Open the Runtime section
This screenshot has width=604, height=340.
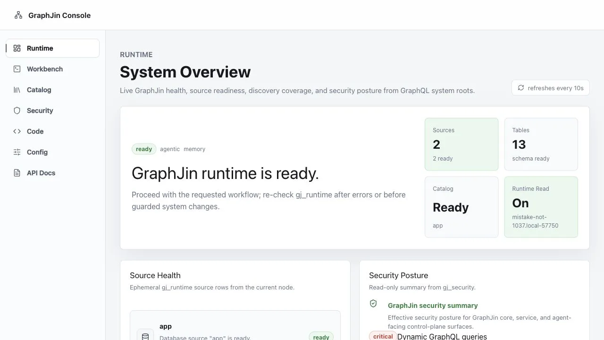pos(52,48)
